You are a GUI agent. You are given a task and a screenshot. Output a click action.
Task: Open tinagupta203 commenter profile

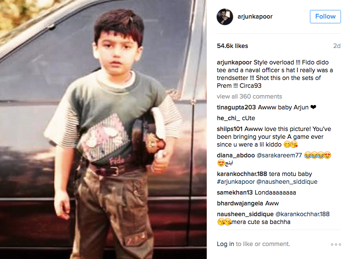tap(236, 107)
